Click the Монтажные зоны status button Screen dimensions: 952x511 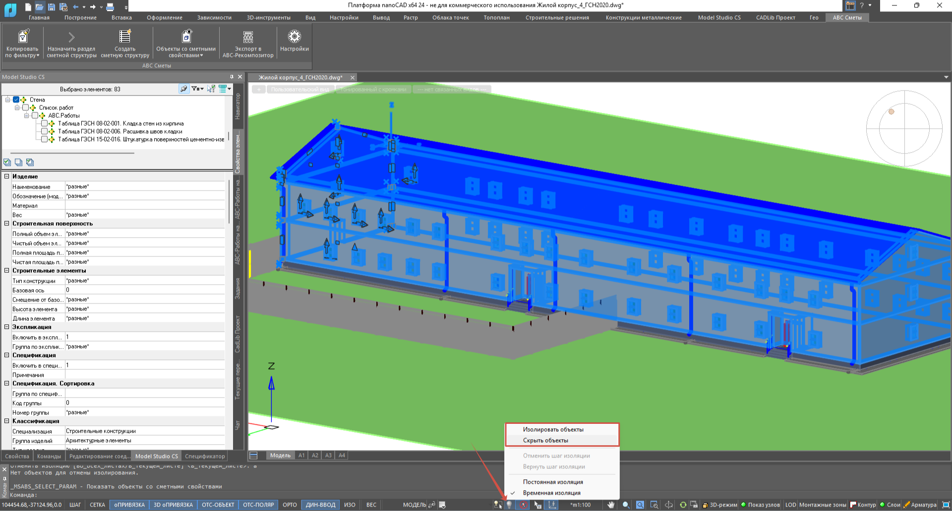click(823, 505)
